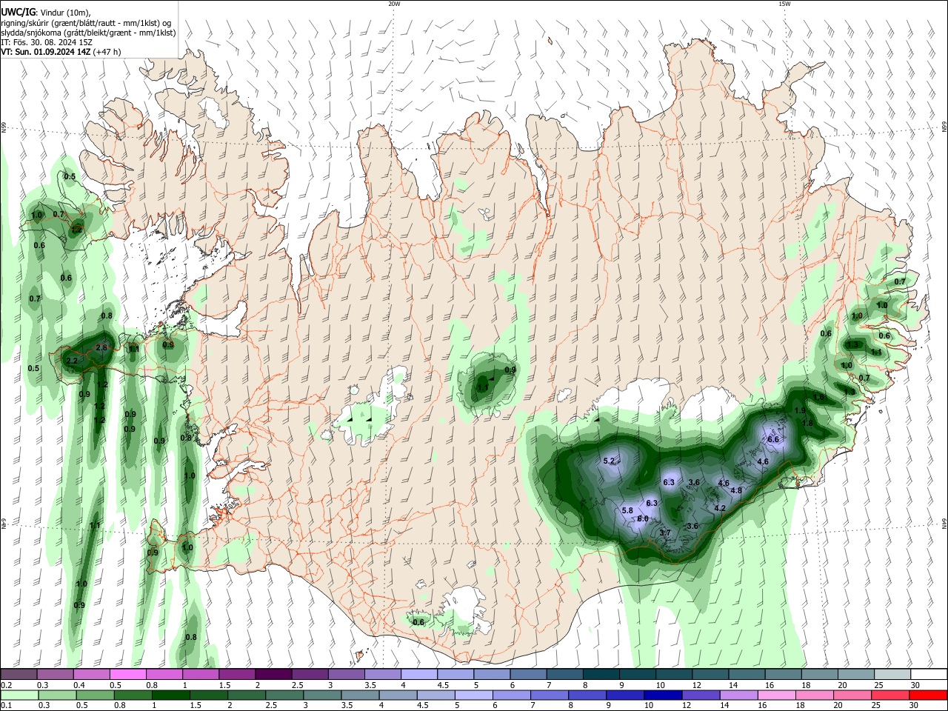948x711 pixels.
Task: Select the violet 12 swatch in lower legend
Action: pyautogui.click(x=701, y=695)
